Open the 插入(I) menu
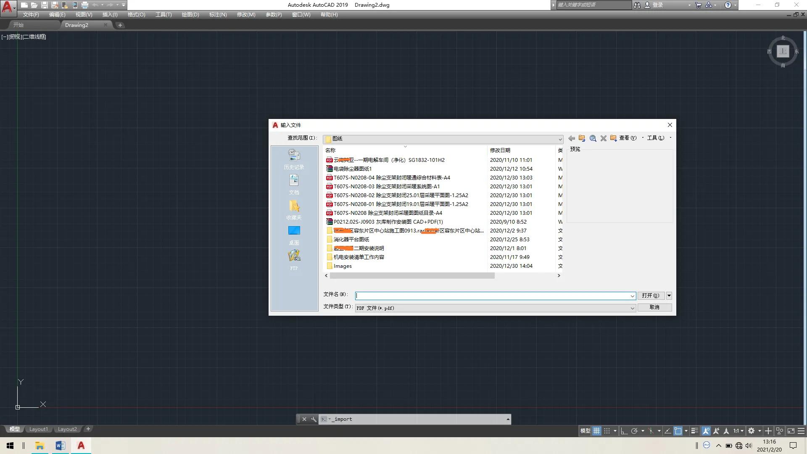 (110, 15)
